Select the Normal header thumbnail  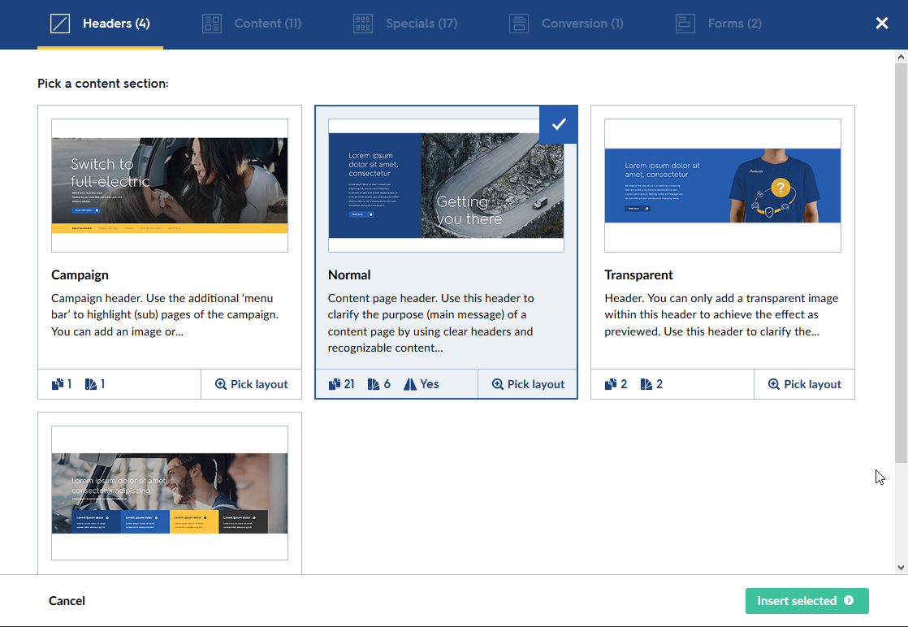pos(446,185)
